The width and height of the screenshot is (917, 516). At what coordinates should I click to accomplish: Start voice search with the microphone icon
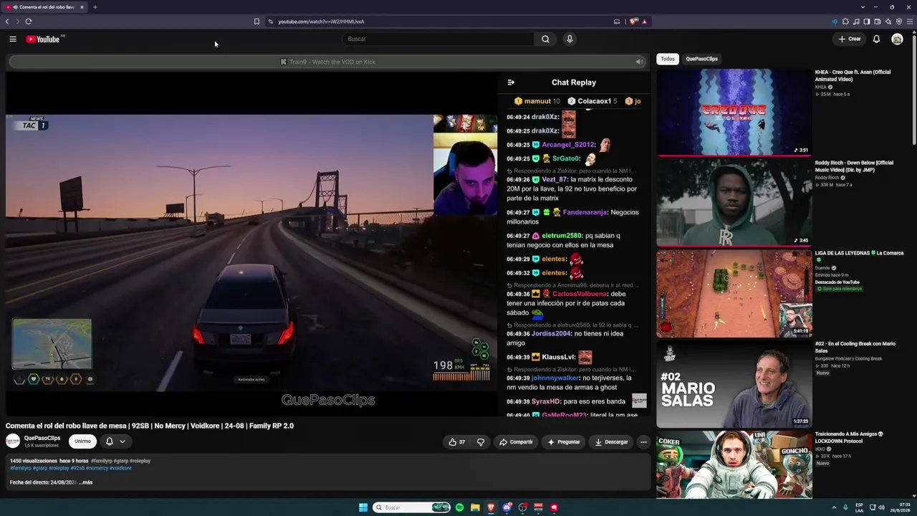tap(570, 39)
